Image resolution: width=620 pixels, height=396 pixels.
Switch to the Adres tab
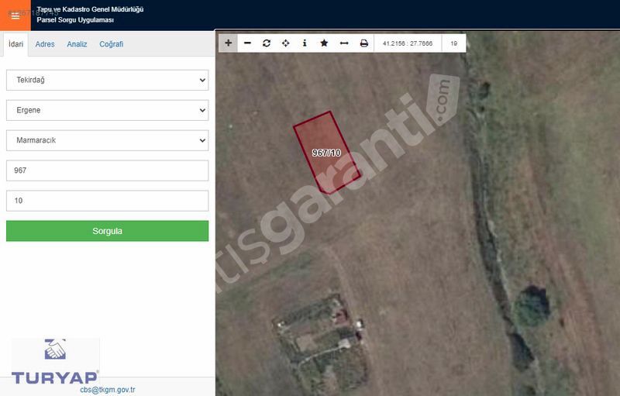pos(45,44)
